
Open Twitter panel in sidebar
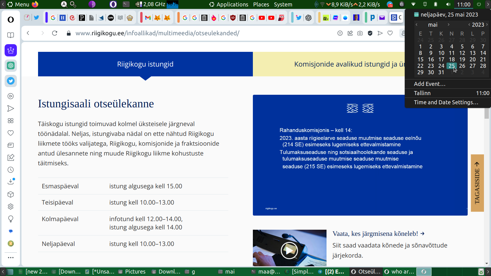[x=11, y=81]
